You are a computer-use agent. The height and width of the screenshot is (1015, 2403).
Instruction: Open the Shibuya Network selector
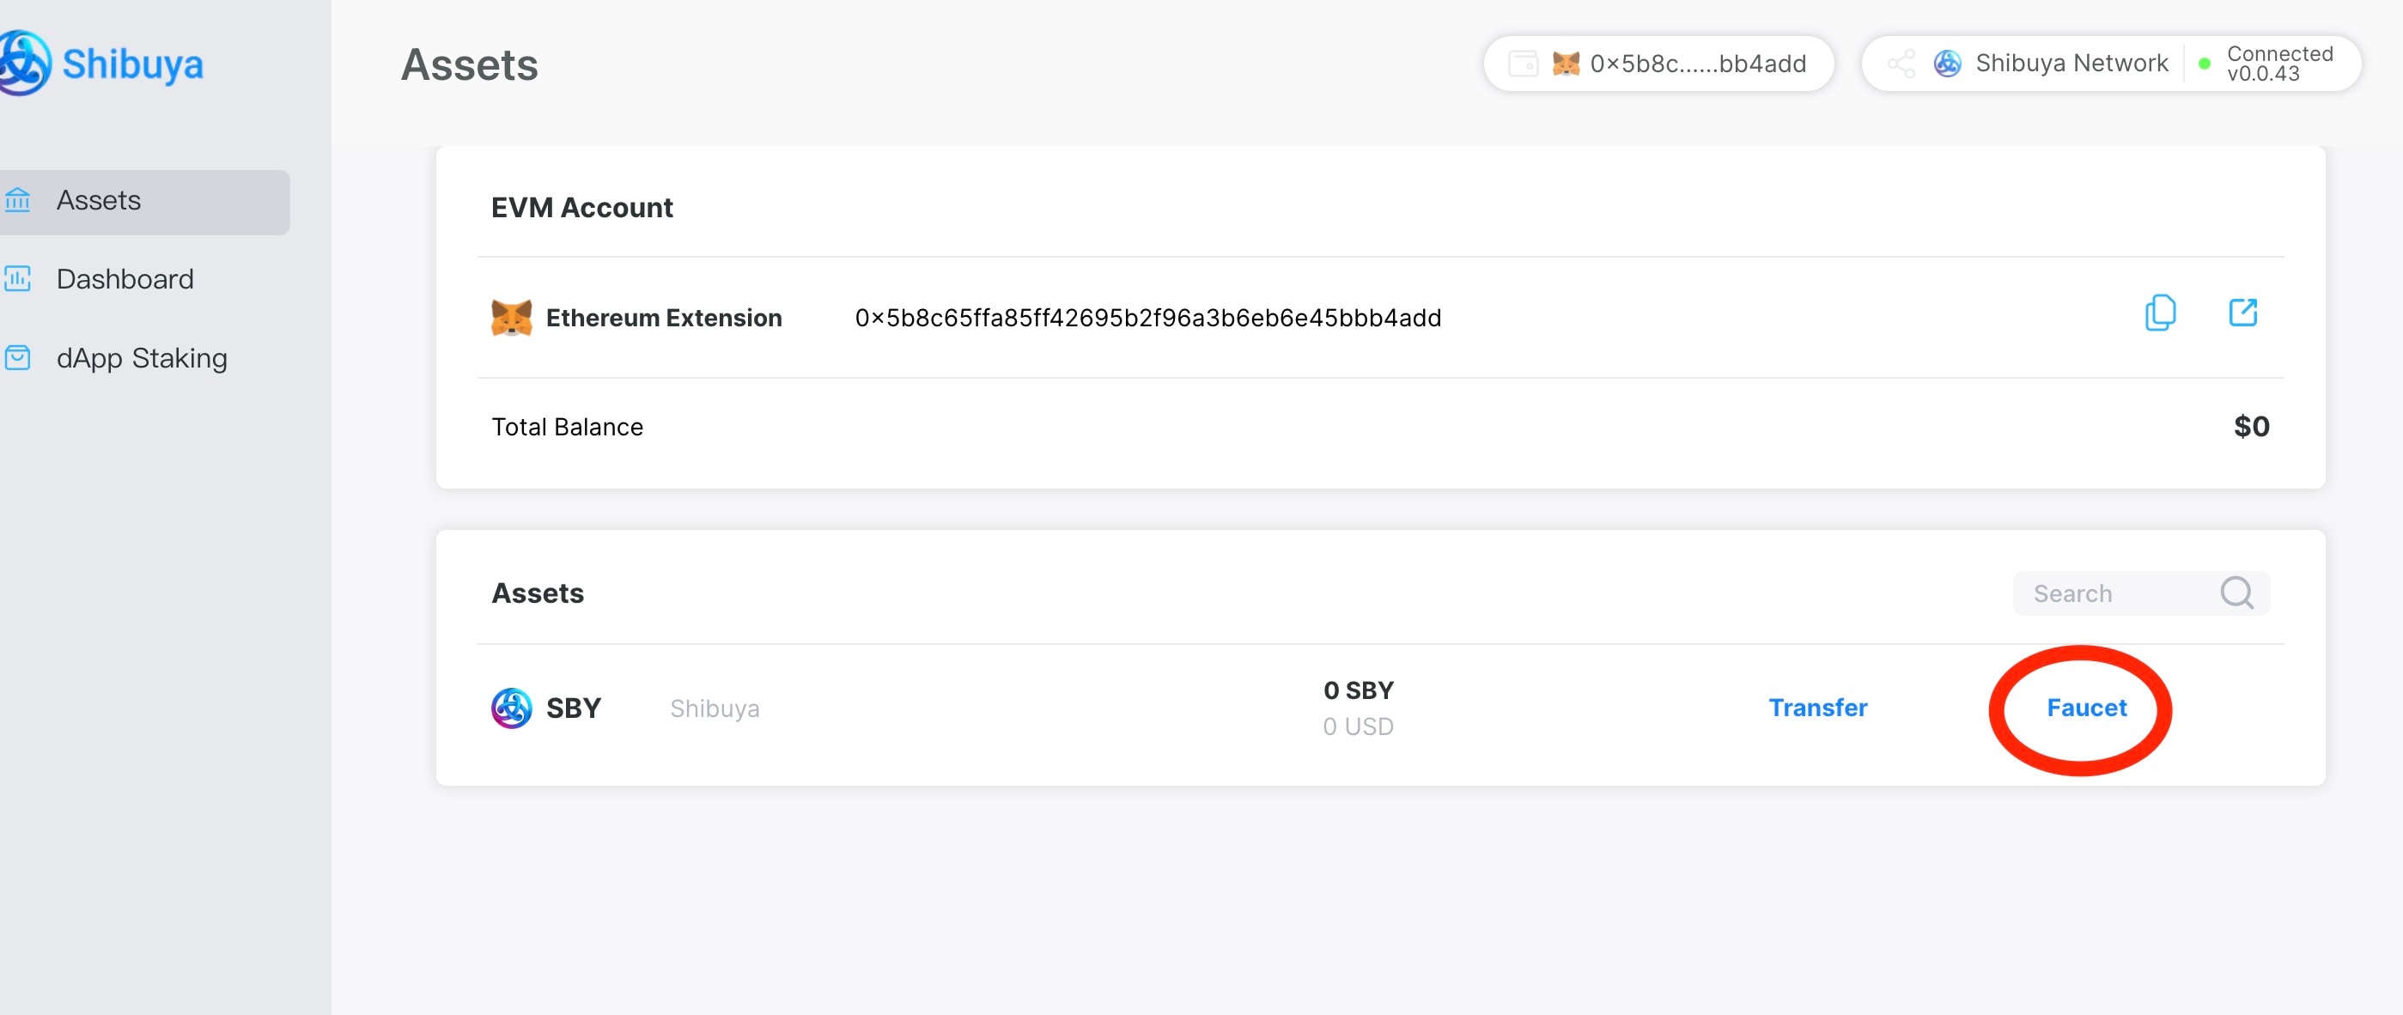2071,64
